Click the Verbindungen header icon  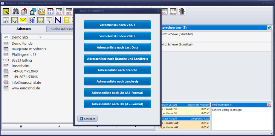click(x=269, y=105)
